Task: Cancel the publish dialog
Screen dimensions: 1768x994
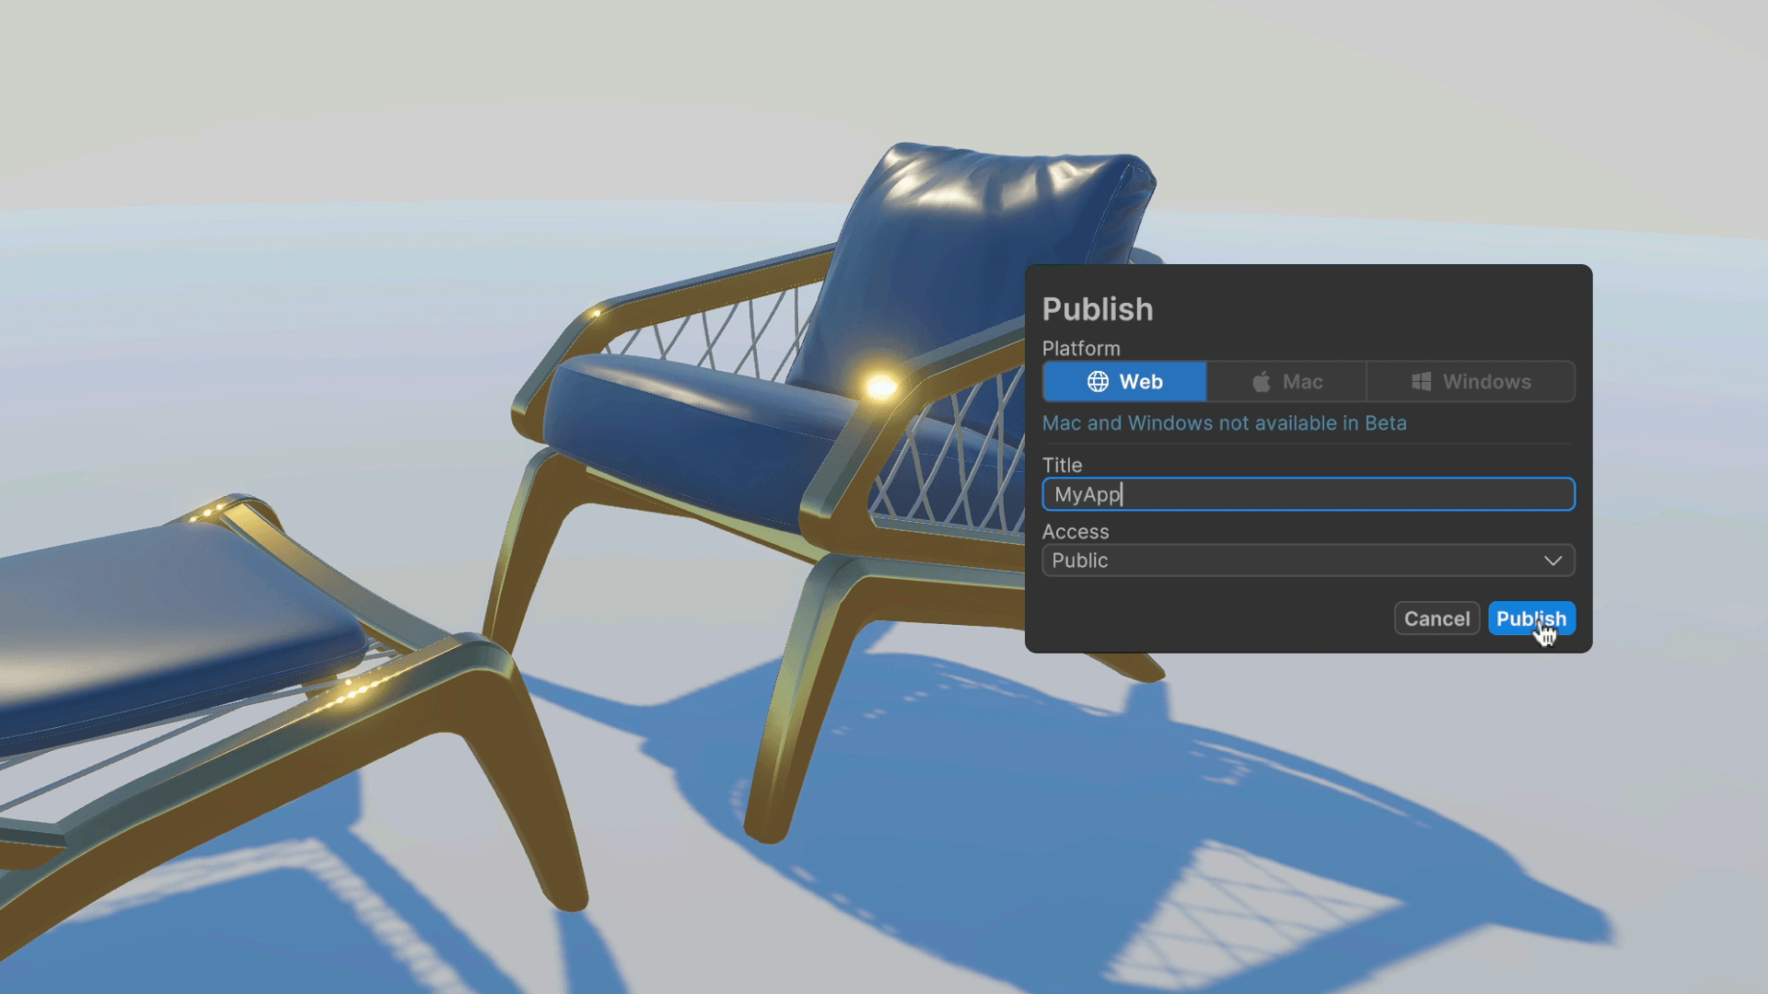Action: (x=1436, y=618)
